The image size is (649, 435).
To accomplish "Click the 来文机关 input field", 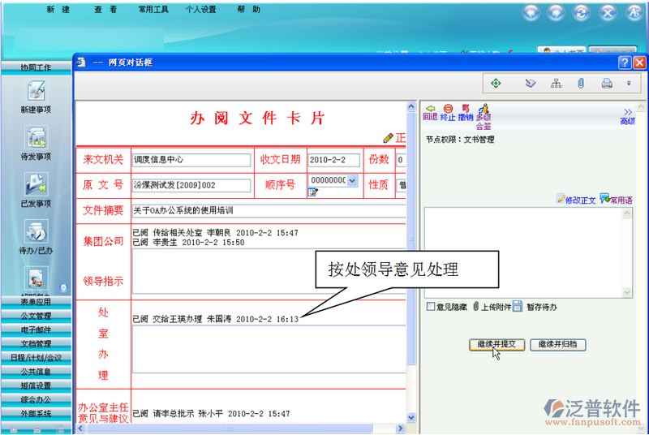I will click(191, 160).
